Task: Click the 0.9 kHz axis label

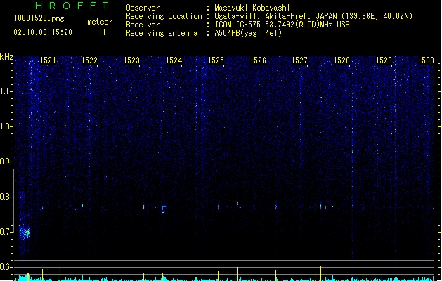Action: [x=6, y=162]
